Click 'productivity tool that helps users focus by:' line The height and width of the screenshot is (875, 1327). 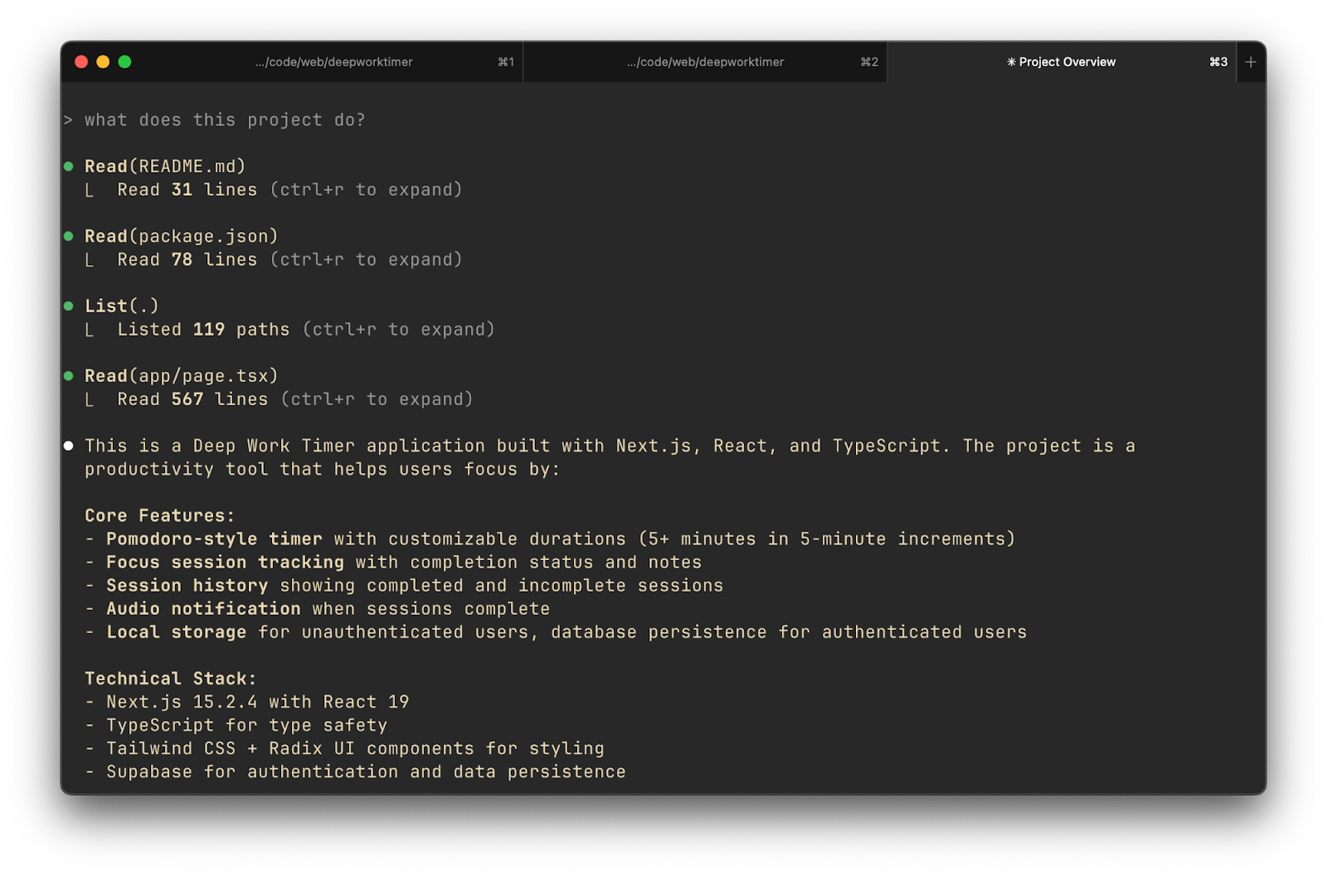coord(323,469)
